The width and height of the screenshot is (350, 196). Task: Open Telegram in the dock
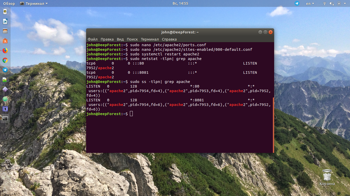click(x=5, y=70)
